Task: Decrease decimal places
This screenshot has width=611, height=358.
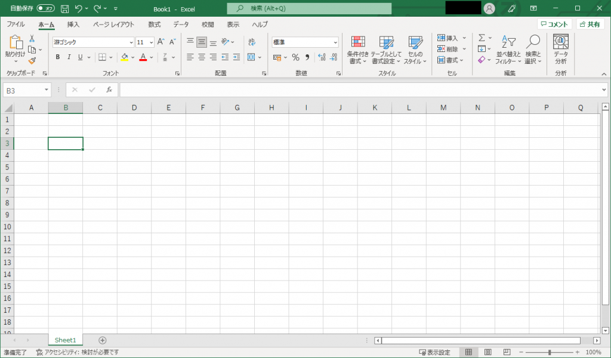Action: (334, 57)
